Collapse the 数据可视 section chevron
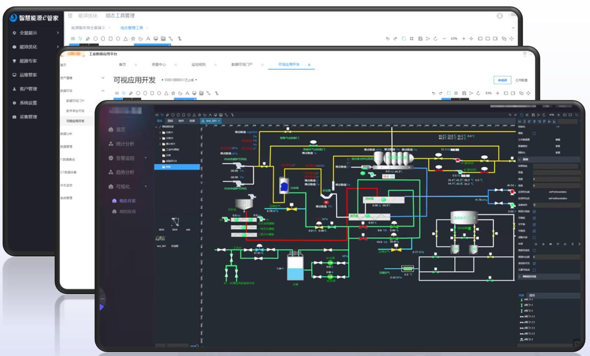Image resolution: width=590 pixels, height=356 pixels. point(103,91)
